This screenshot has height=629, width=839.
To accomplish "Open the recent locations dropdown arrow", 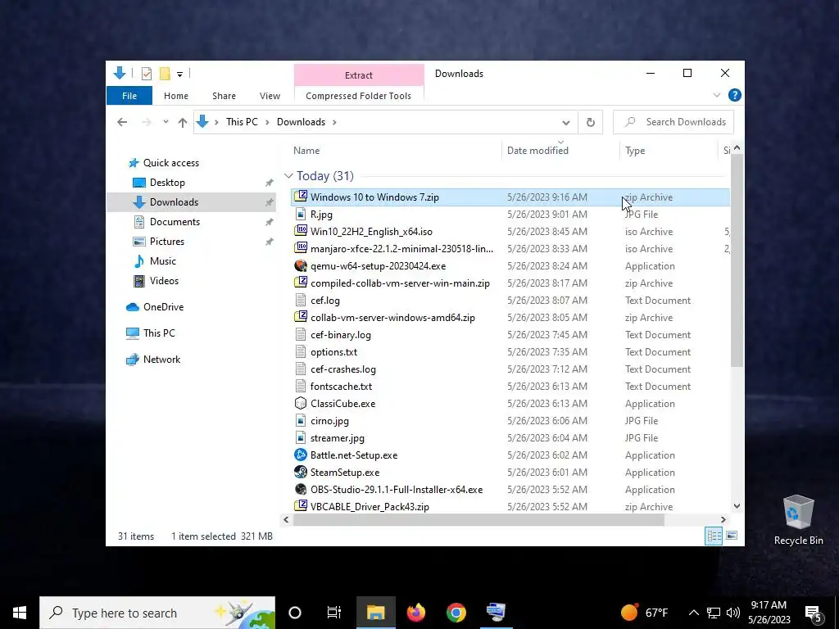I will [166, 122].
